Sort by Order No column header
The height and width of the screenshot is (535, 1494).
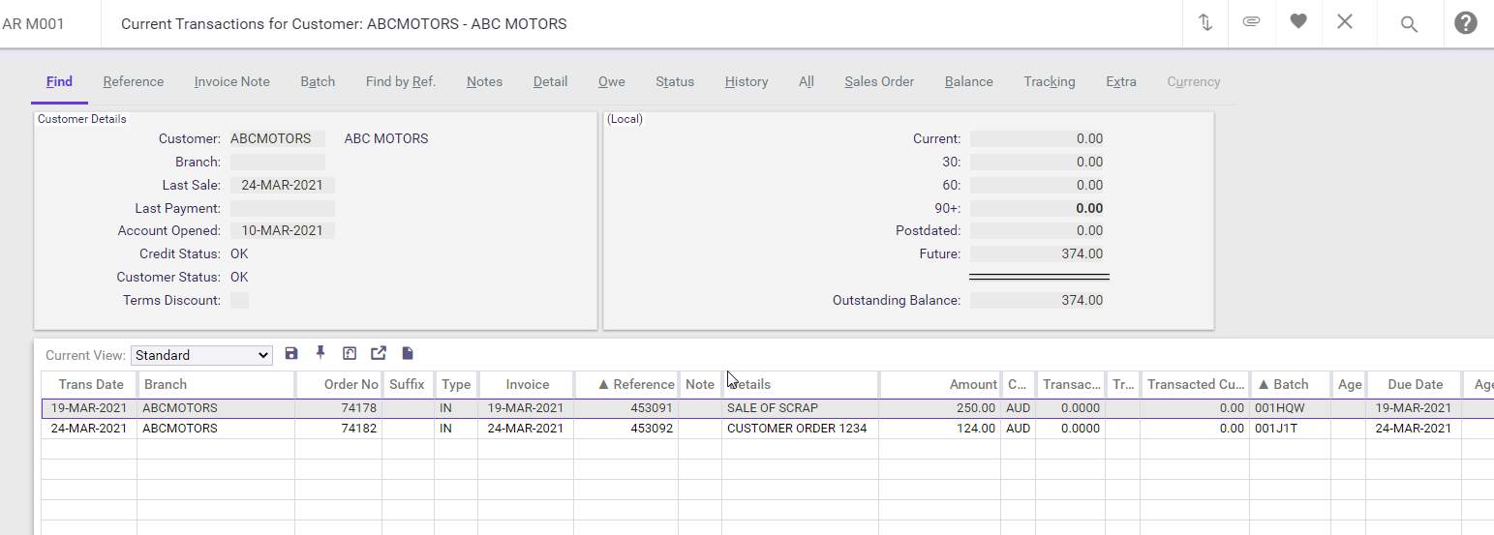pyautogui.click(x=339, y=384)
